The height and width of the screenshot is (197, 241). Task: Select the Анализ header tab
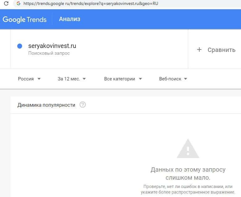(x=70, y=19)
